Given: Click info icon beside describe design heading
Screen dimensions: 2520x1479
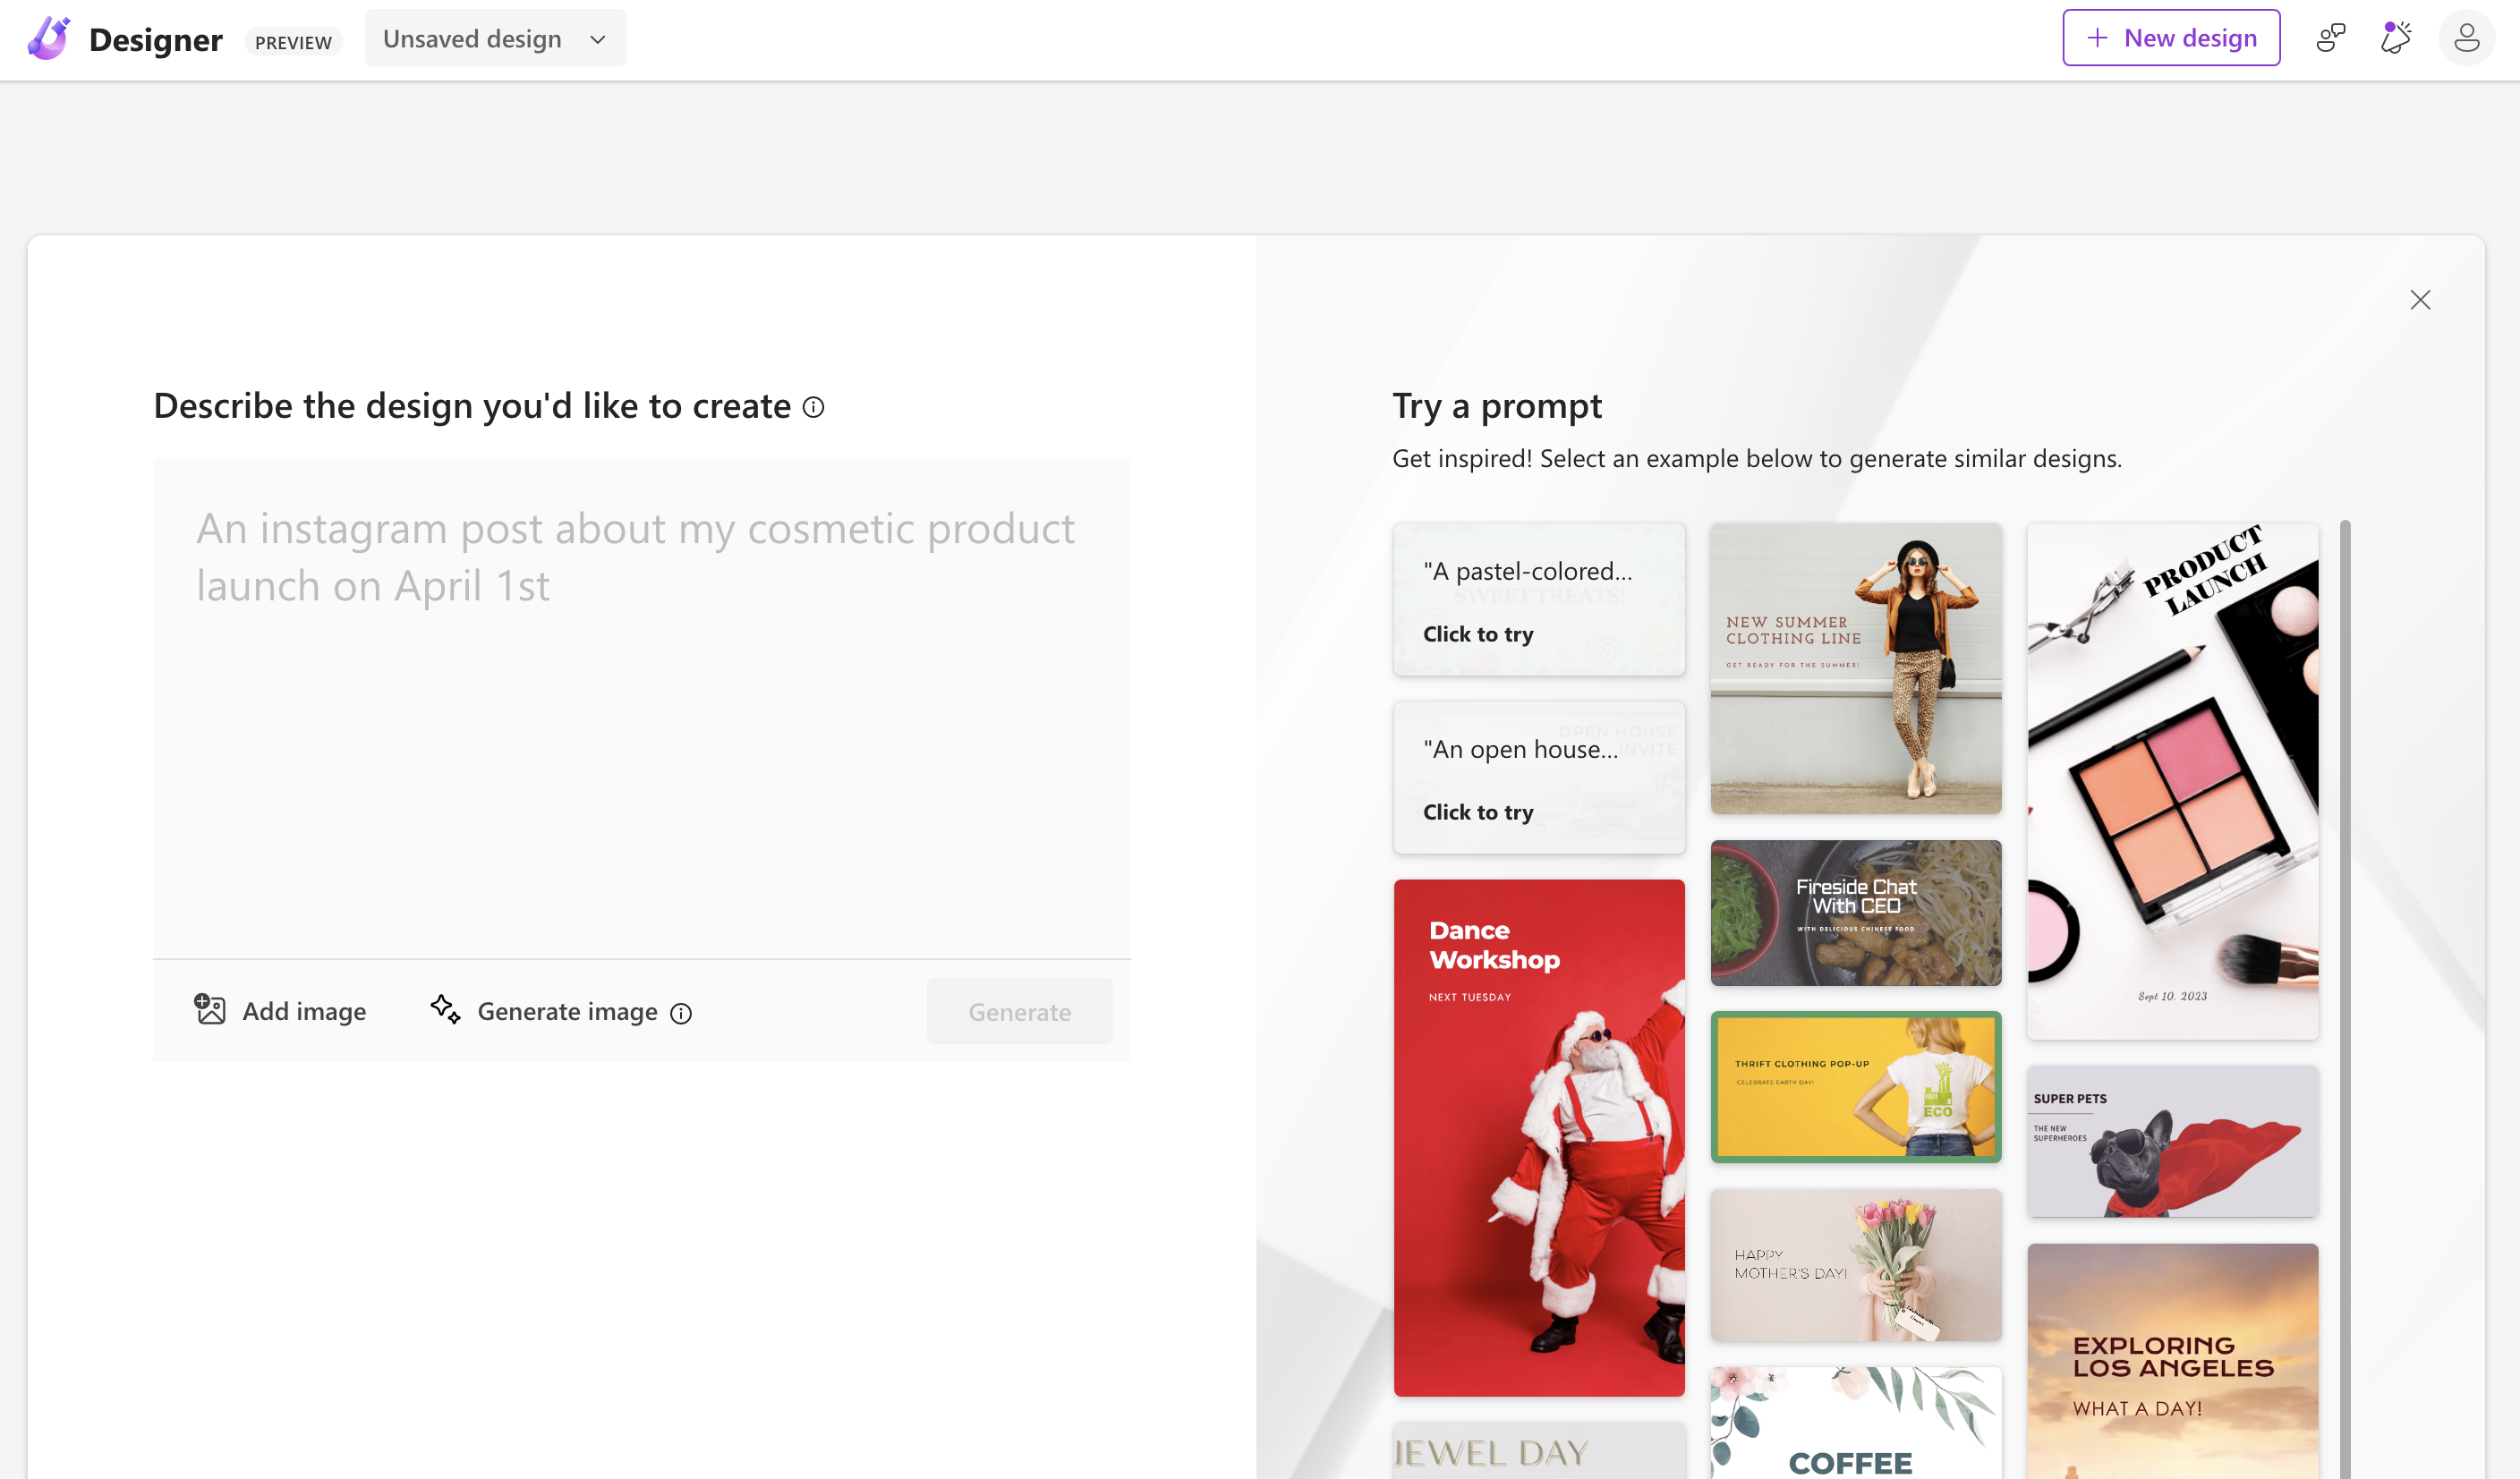Looking at the screenshot, I should point(814,407).
